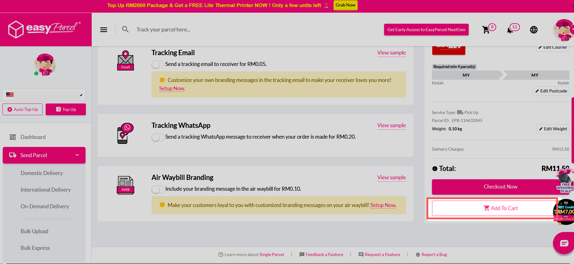Toggle the tracking WhatsApp switch
Screen dimensions: 574x264
point(157,137)
